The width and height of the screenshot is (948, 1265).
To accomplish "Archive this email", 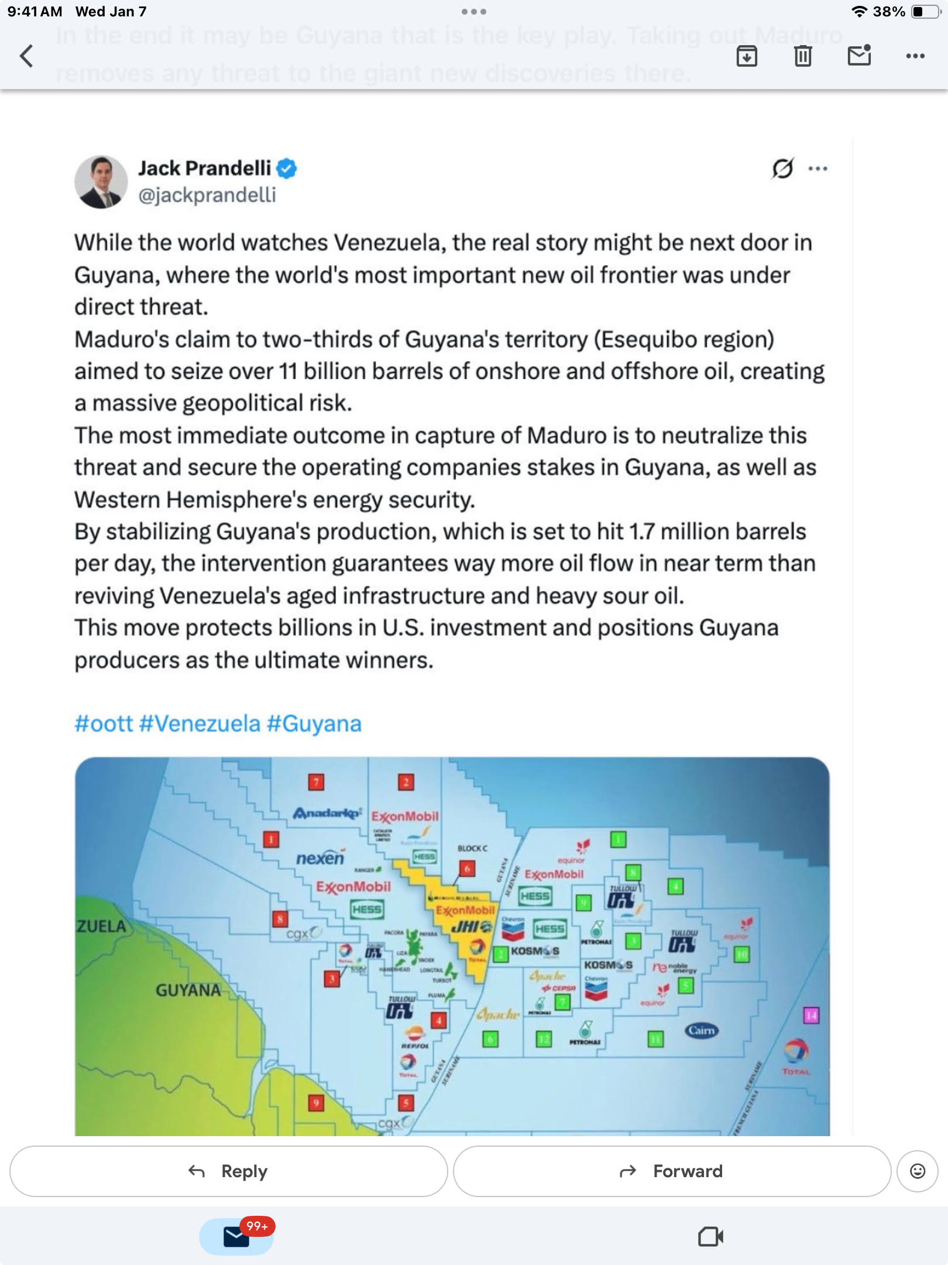I will tap(747, 56).
